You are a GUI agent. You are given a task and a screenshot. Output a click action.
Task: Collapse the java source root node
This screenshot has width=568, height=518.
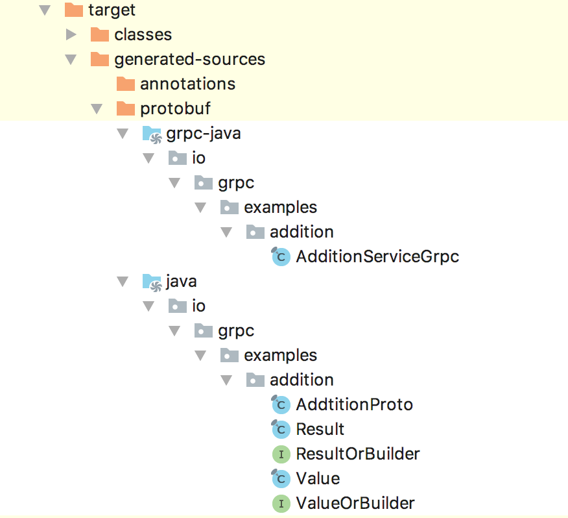123,282
